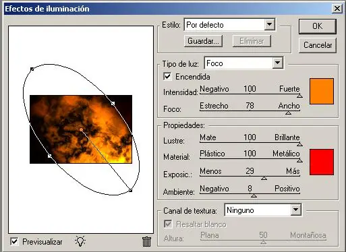The height and width of the screenshot is (252, 346).
Task: Click the greyed-out Eliminar button
Action: coord(252,41)
